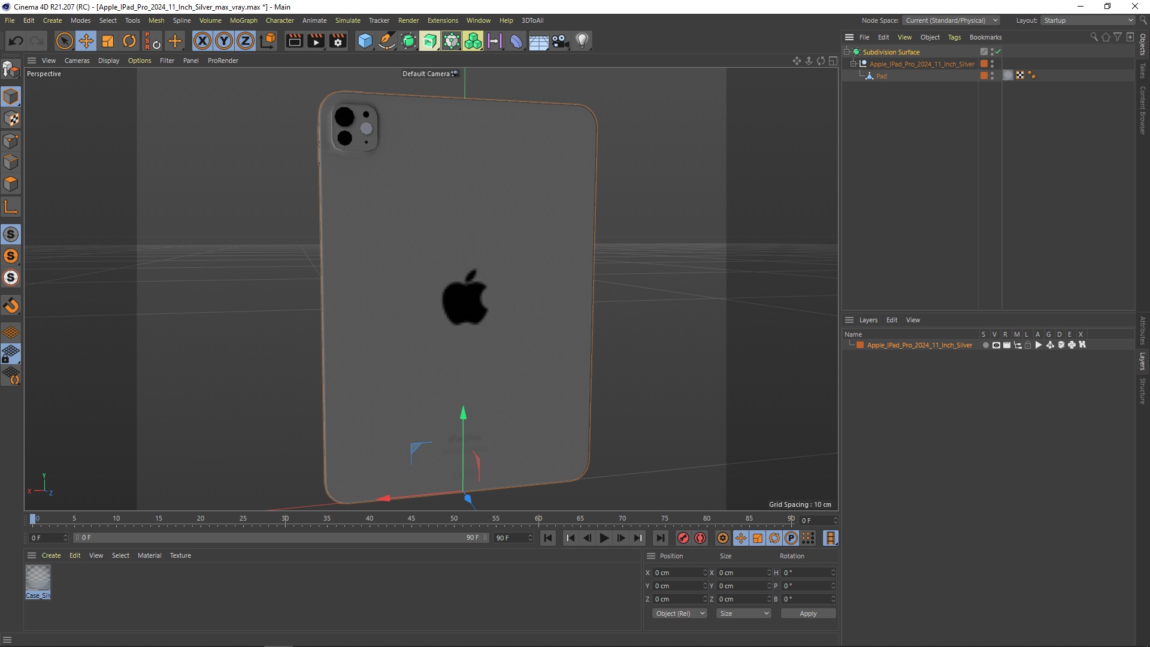Open the MoGraph menu
Screen dimensions: 1150x647
coord(243,20)
